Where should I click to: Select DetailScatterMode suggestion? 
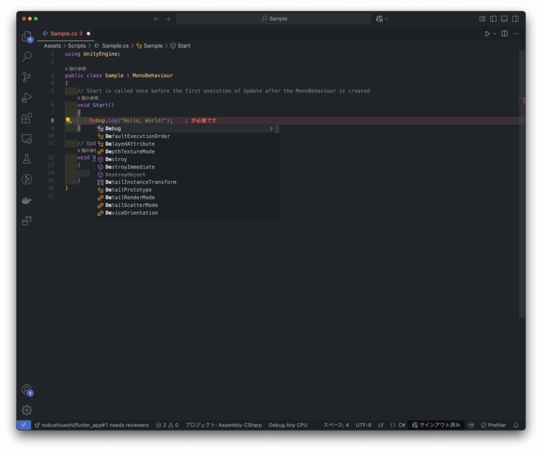pyautogui.click(x=188, y=205)
